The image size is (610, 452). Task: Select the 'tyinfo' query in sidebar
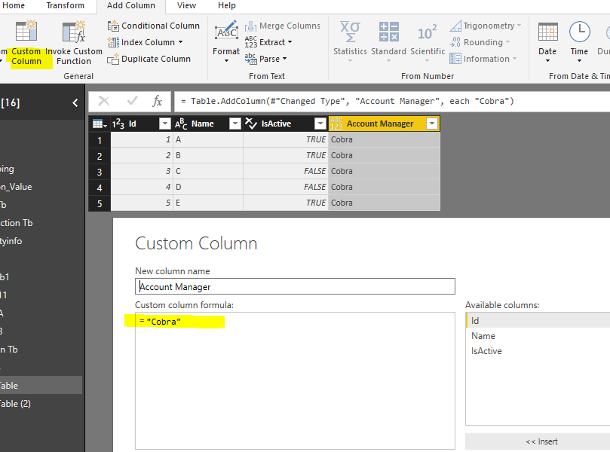click(41, 241)
